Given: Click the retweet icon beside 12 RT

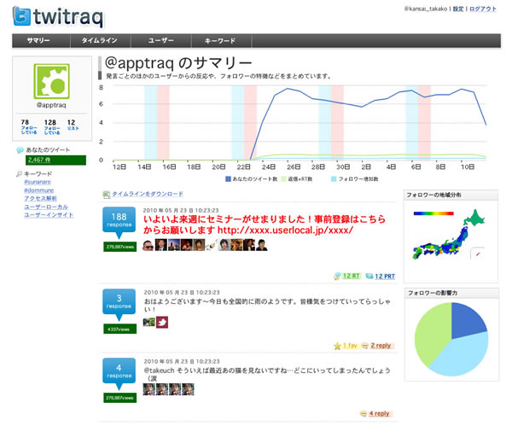Looking at the screenshot, I should 337,277.
